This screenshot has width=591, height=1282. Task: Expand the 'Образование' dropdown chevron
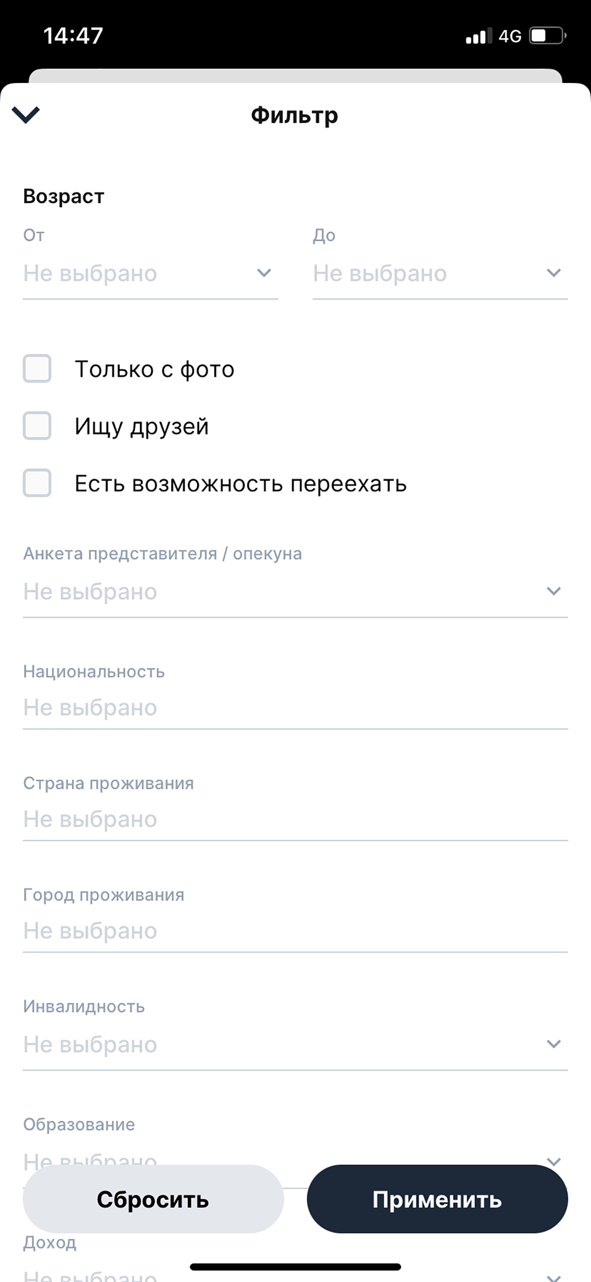[x=554, y=1161]
